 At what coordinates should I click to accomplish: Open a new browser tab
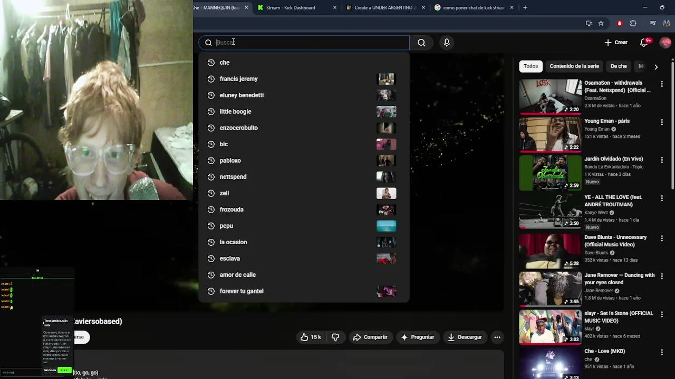[x=525, y=7]
